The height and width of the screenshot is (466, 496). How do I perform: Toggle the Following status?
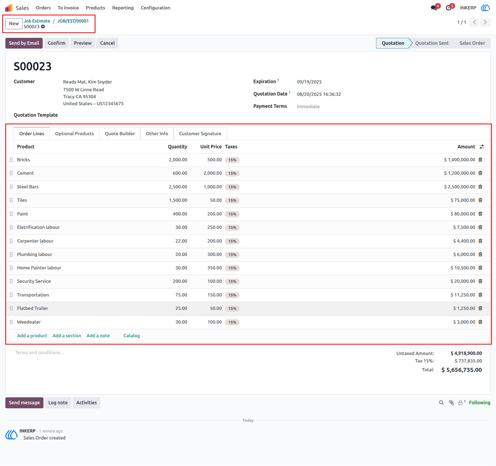pos(479,402)
